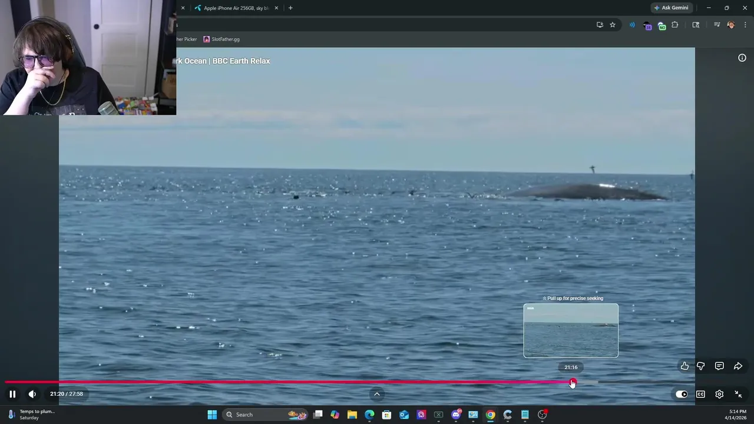
Task: Open video player settings gear
Action: click(x=719, y=394)
